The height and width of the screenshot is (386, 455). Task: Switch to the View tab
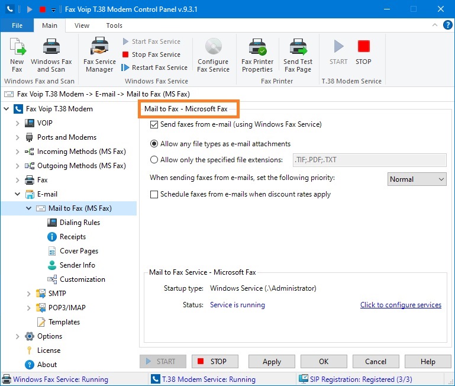[82, 25]
